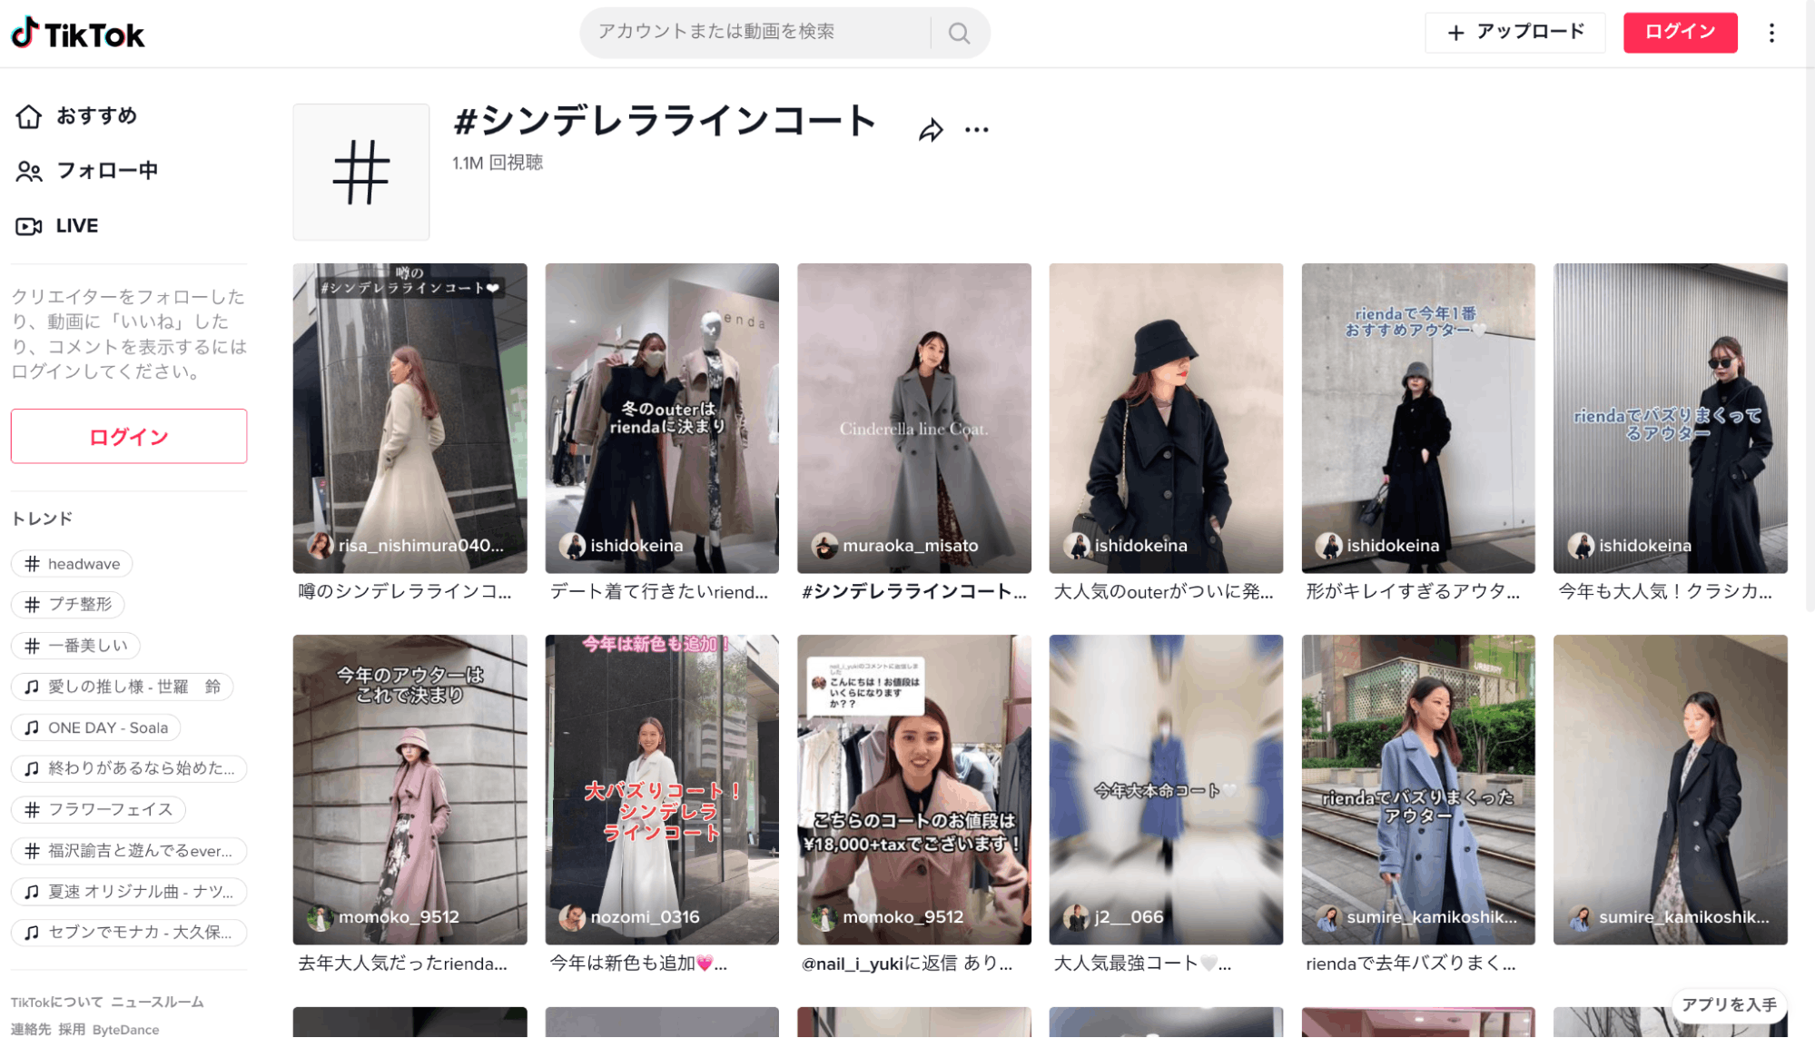The image size is (1815, 1038).
Task: Select the 福沢諭吉と遊んでる trend tag
Action: click(x=129, y=851)
